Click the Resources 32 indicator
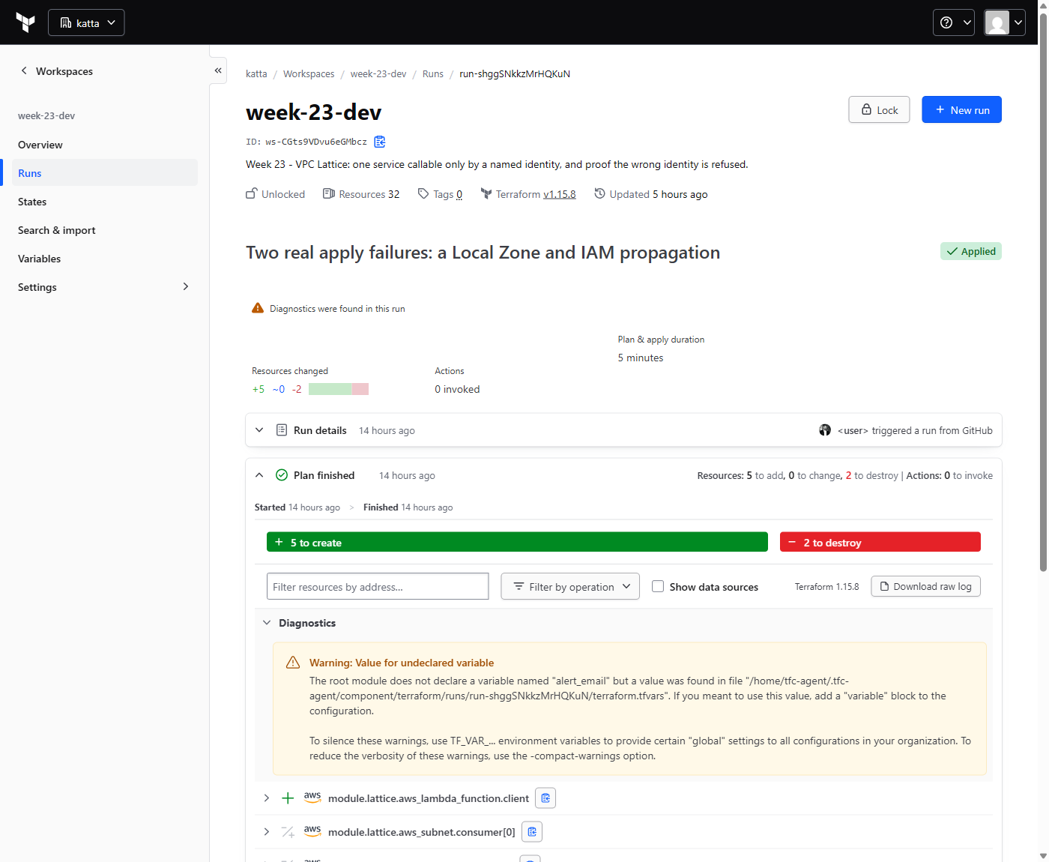The height and width of the screenshot is (862, 1049). tap(361, 194)
